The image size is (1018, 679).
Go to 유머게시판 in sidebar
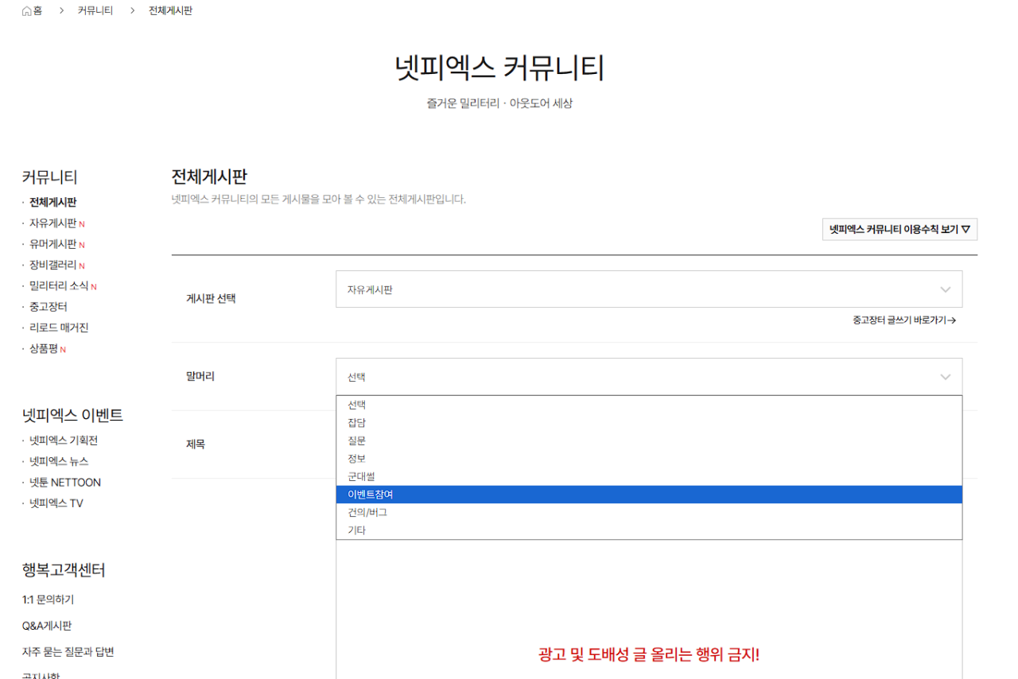[52, 244]
